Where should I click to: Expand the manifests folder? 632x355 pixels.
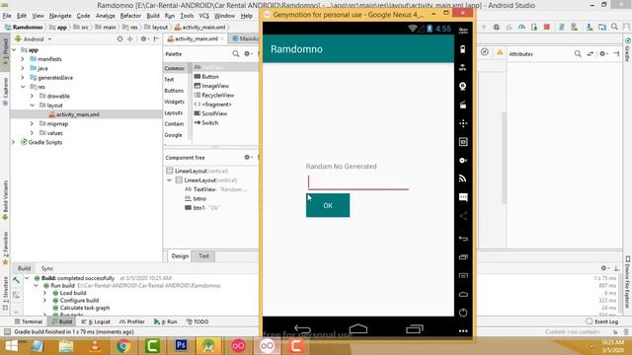pos(23,59)
